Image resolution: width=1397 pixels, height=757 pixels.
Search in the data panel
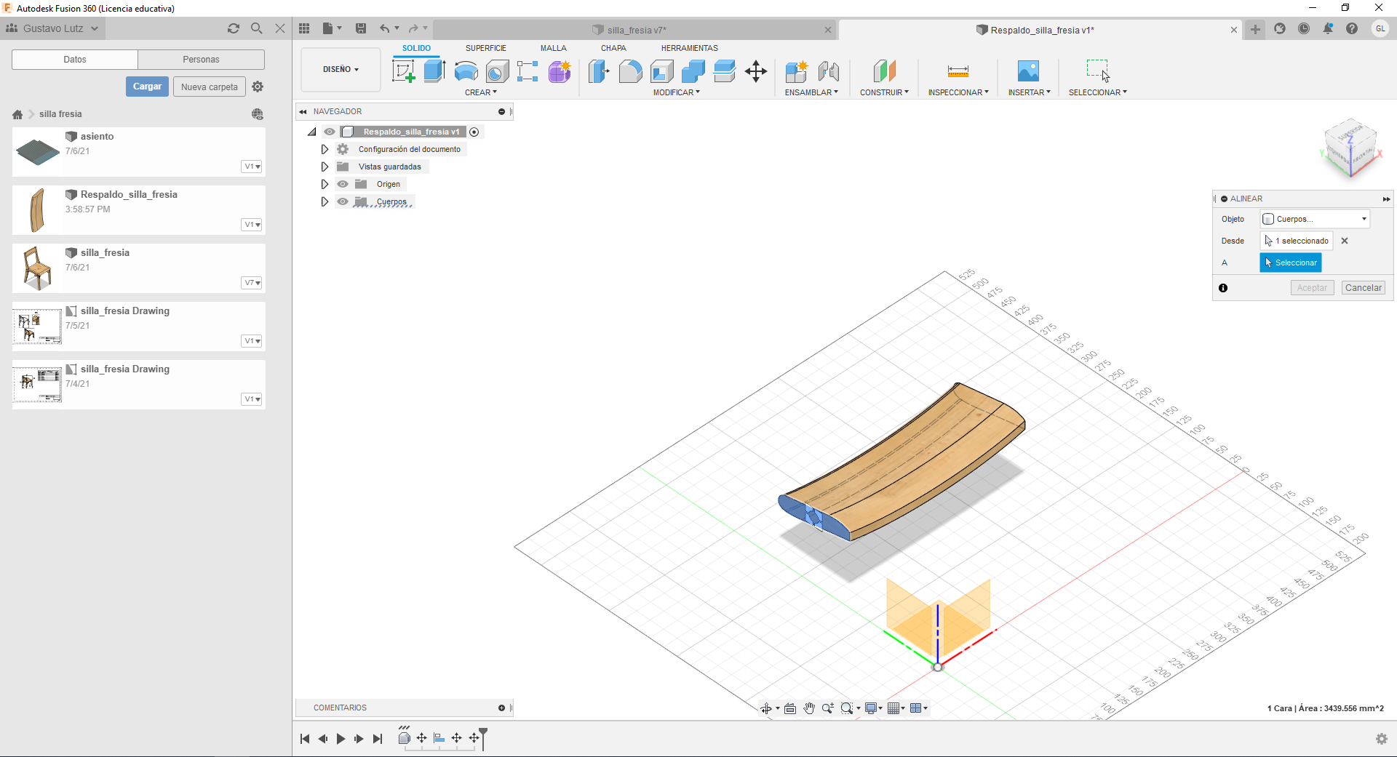(256, 28)
